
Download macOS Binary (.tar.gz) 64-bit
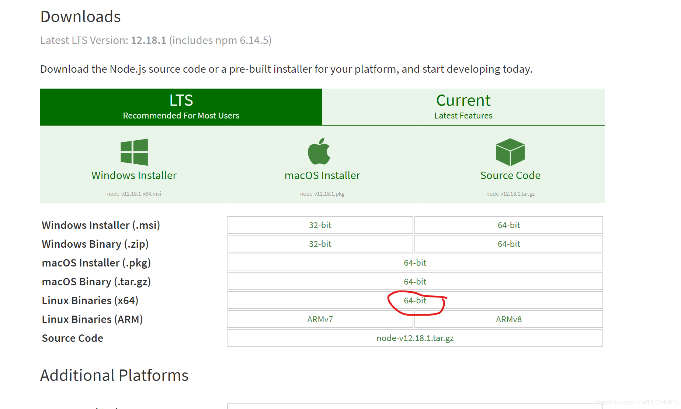[415, 281]
